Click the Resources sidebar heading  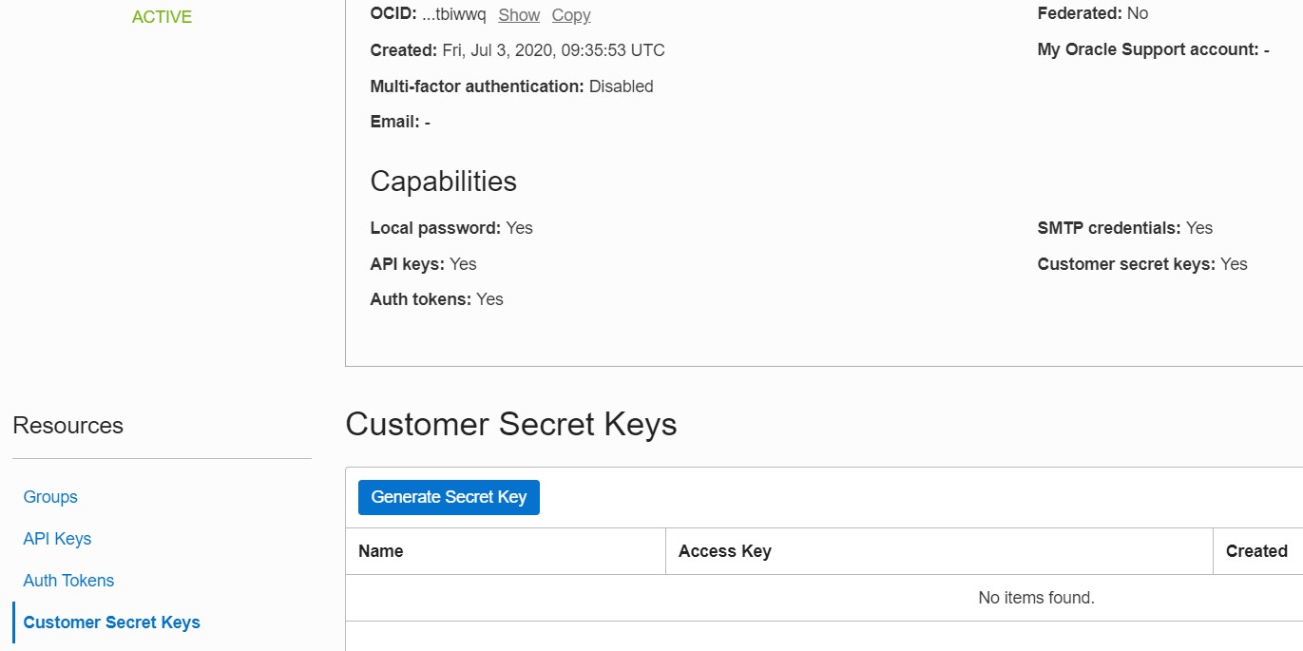(67, 425)
